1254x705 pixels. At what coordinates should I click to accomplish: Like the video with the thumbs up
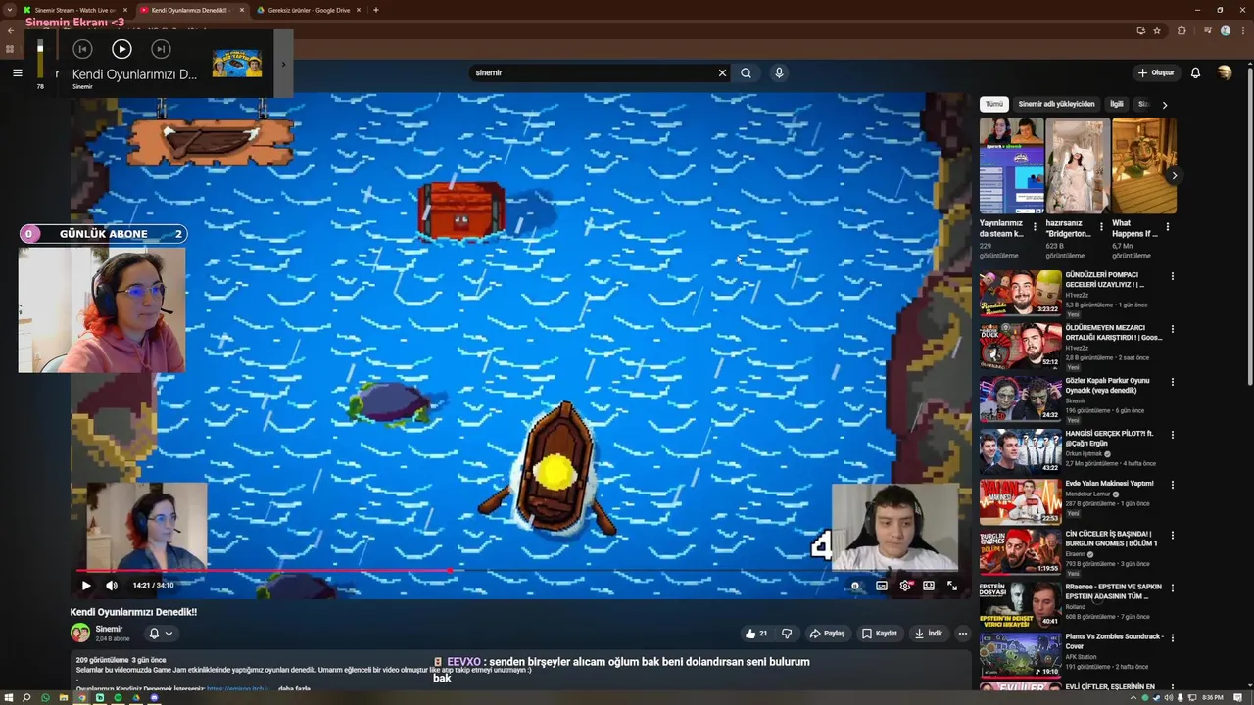click(x=755, y=634)
